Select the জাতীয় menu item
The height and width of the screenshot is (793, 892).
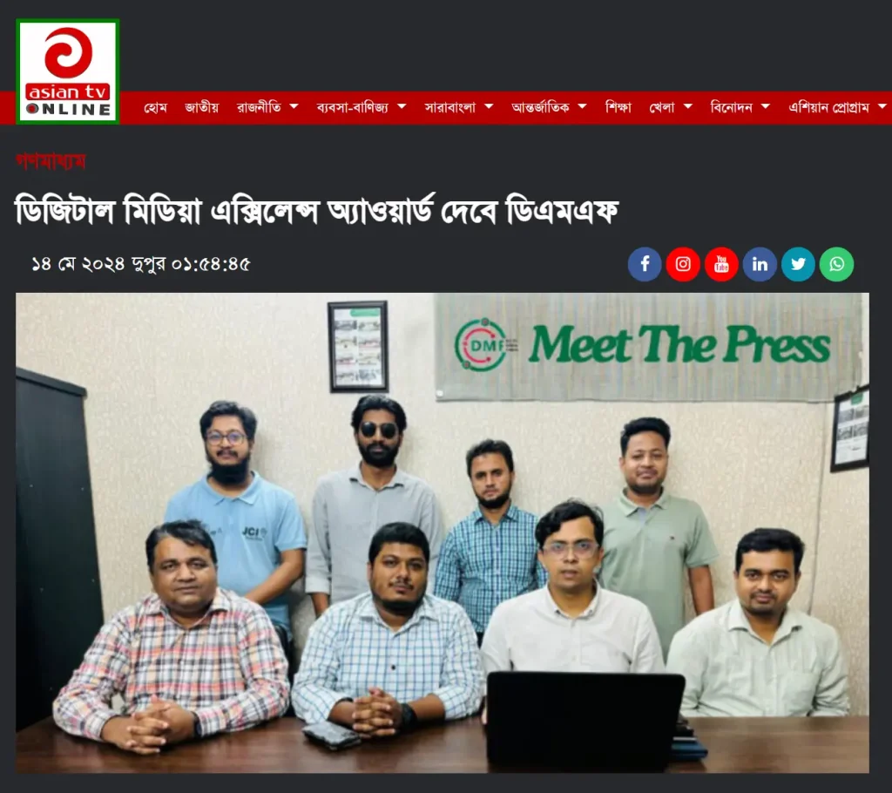201,107
